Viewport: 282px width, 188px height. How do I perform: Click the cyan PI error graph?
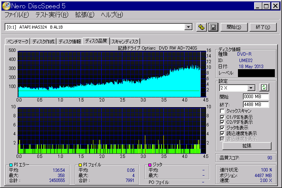(112, 74)
